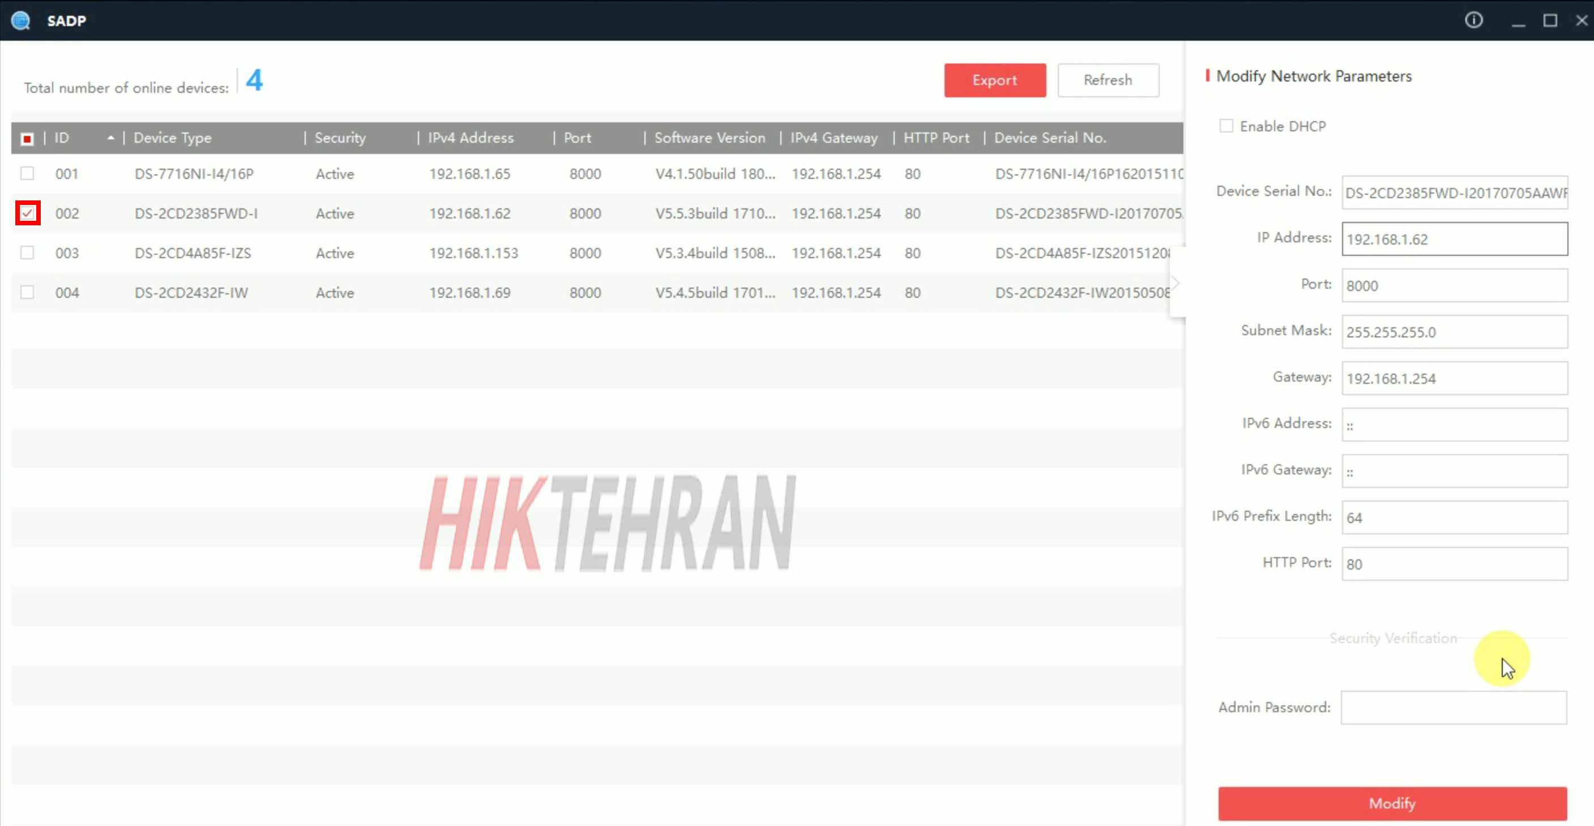The image size is (1594, 826).
Task: Focus the IPv6 Prefix Length field
Action: (1454, 517)
